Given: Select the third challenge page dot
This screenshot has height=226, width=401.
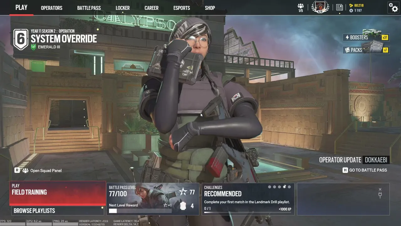Looking at the screenshot, I should pyautogui.click(x=279, y=187).
